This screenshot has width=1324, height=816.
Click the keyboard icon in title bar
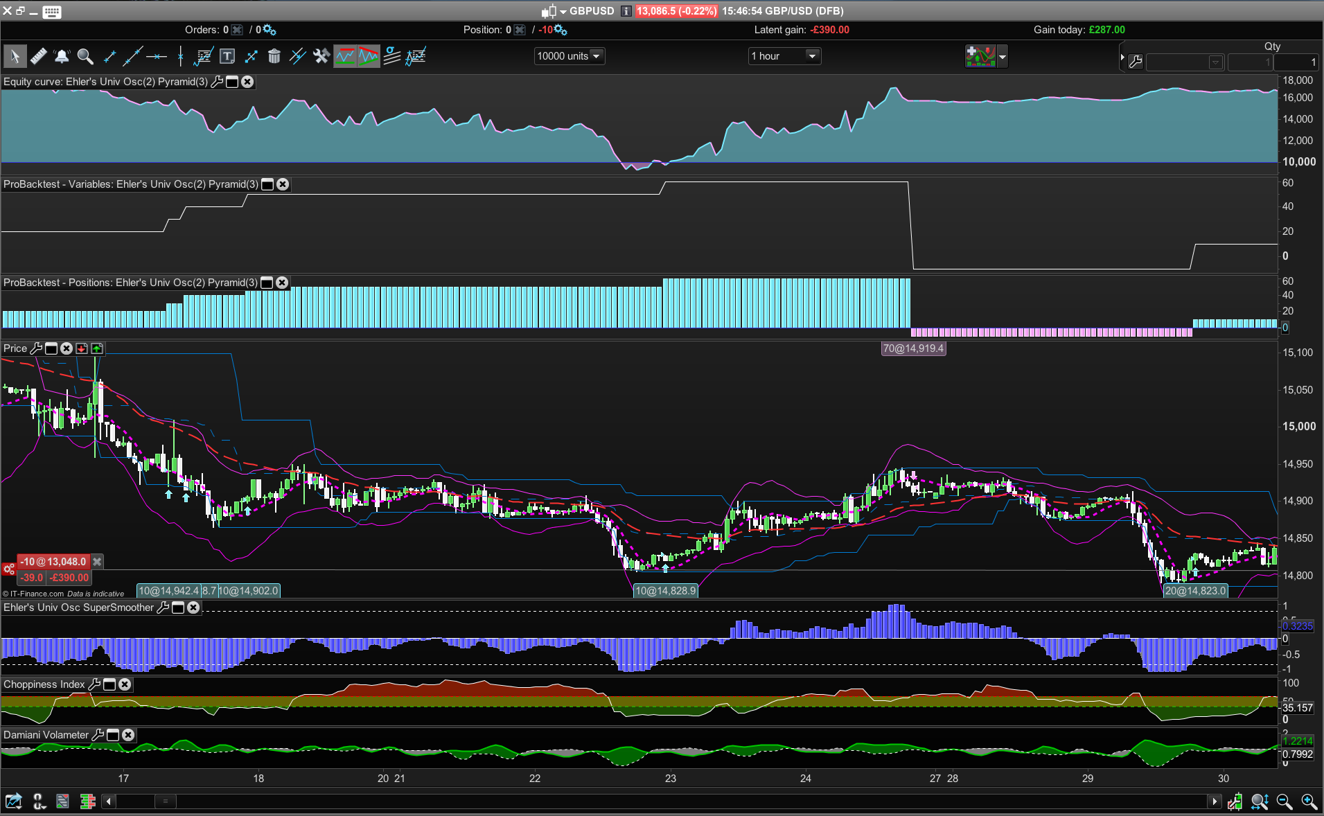point(52,11)
